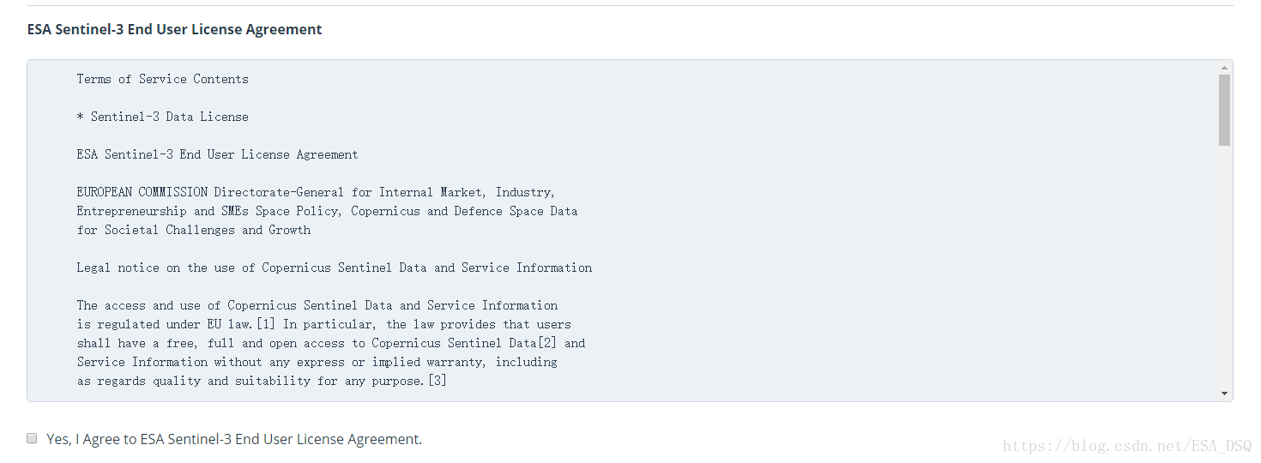This screenshot has height=463, width=1261.
Task: Click the blog.csdn.net watermark URL
Action: point(1127,446)
